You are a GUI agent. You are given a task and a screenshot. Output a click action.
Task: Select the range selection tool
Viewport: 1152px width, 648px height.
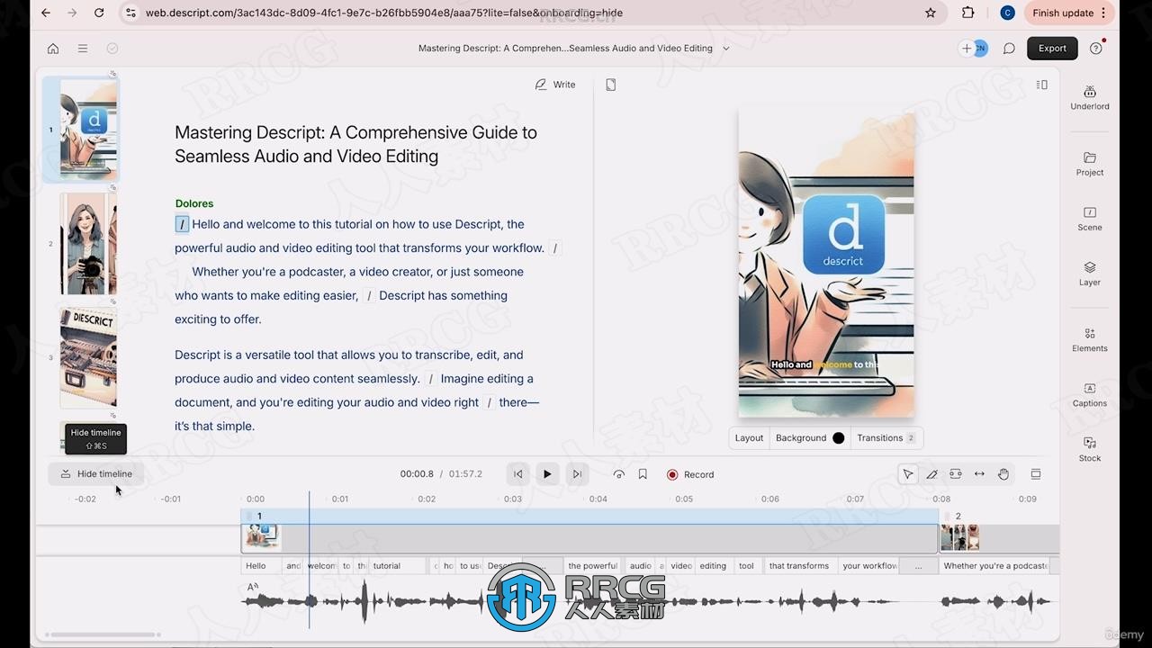coord(956,474)
